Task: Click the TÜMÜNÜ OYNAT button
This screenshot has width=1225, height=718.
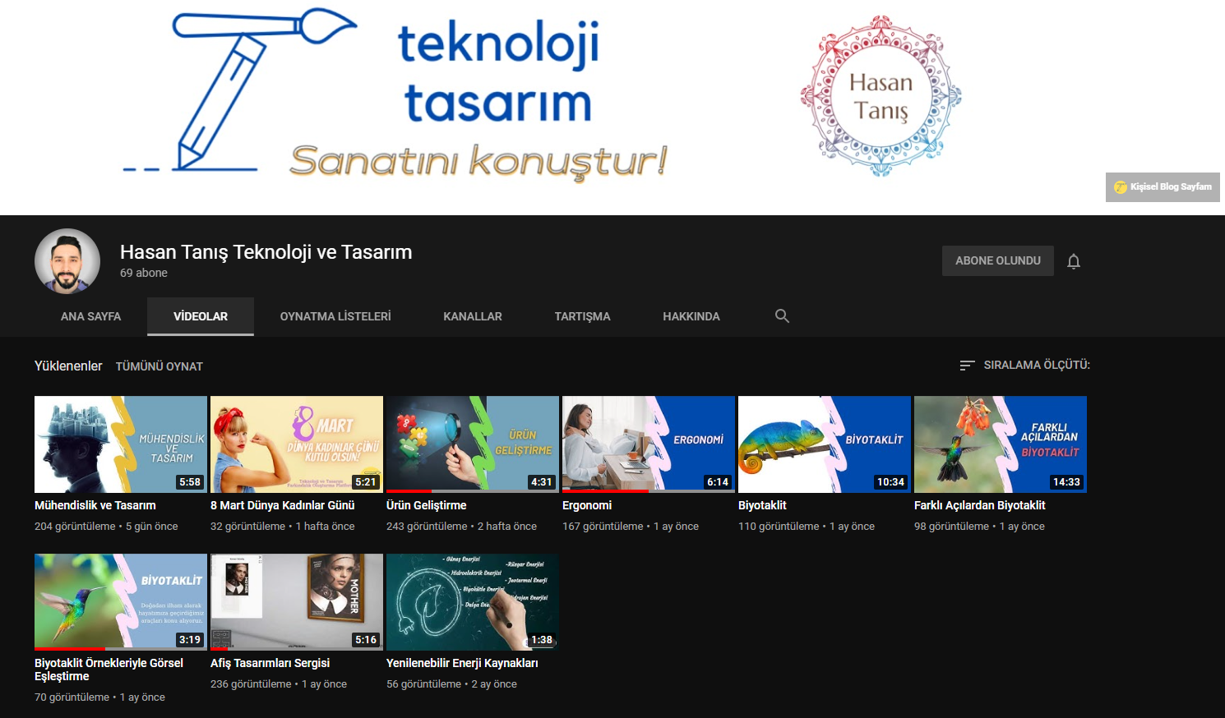Action: point(159,366)
